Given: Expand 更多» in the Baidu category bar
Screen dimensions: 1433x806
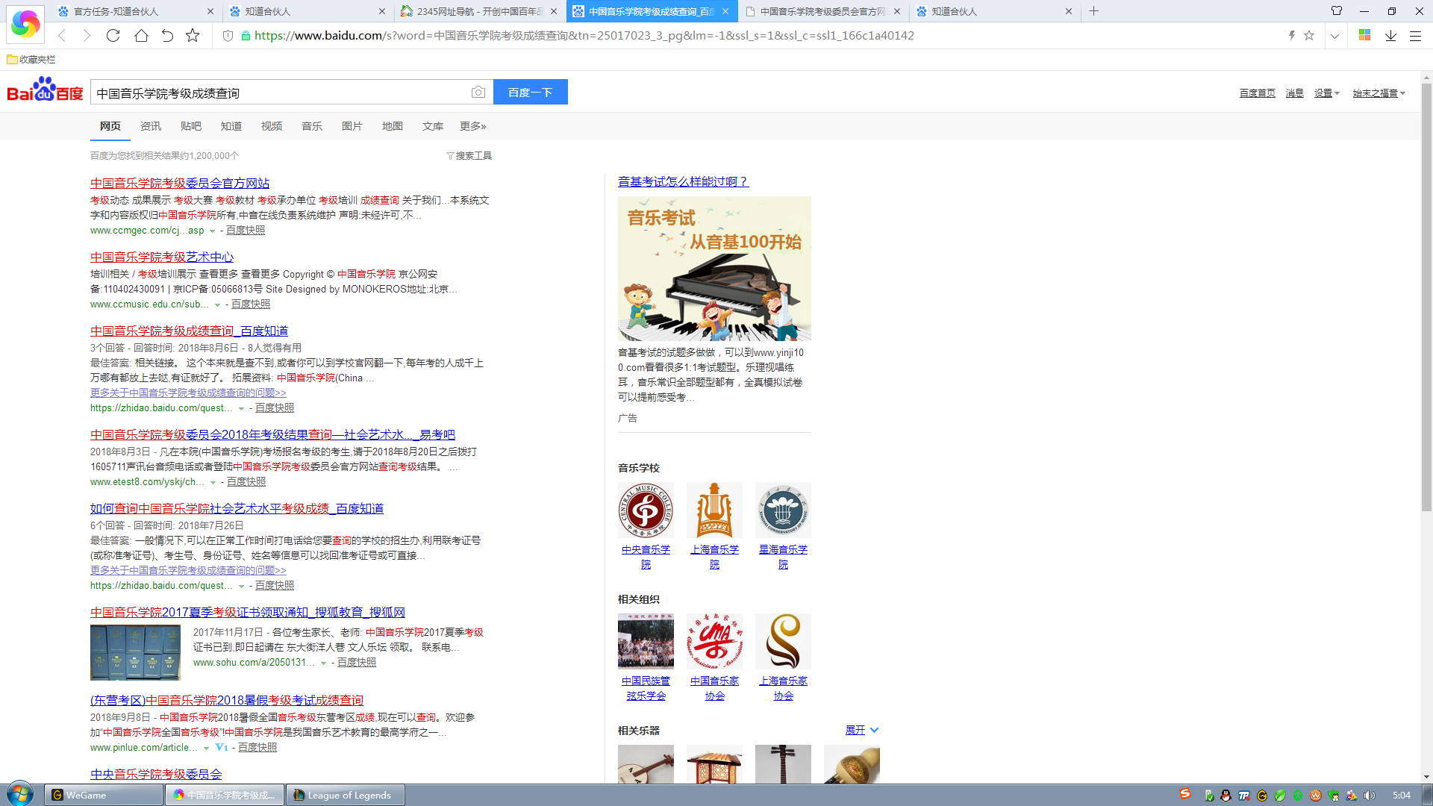Looking at the screenshot, I should [x=473, y=126].
